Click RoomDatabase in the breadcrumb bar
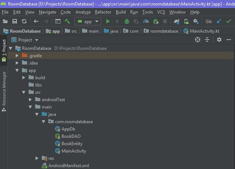 tap(22, 31)
